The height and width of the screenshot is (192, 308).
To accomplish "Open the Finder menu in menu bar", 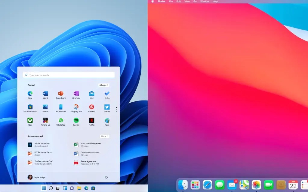I will [162, 1].
